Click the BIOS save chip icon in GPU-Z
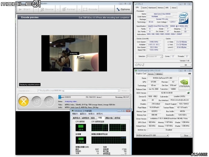Screen dimensions: 209x157 click(188, 93)
